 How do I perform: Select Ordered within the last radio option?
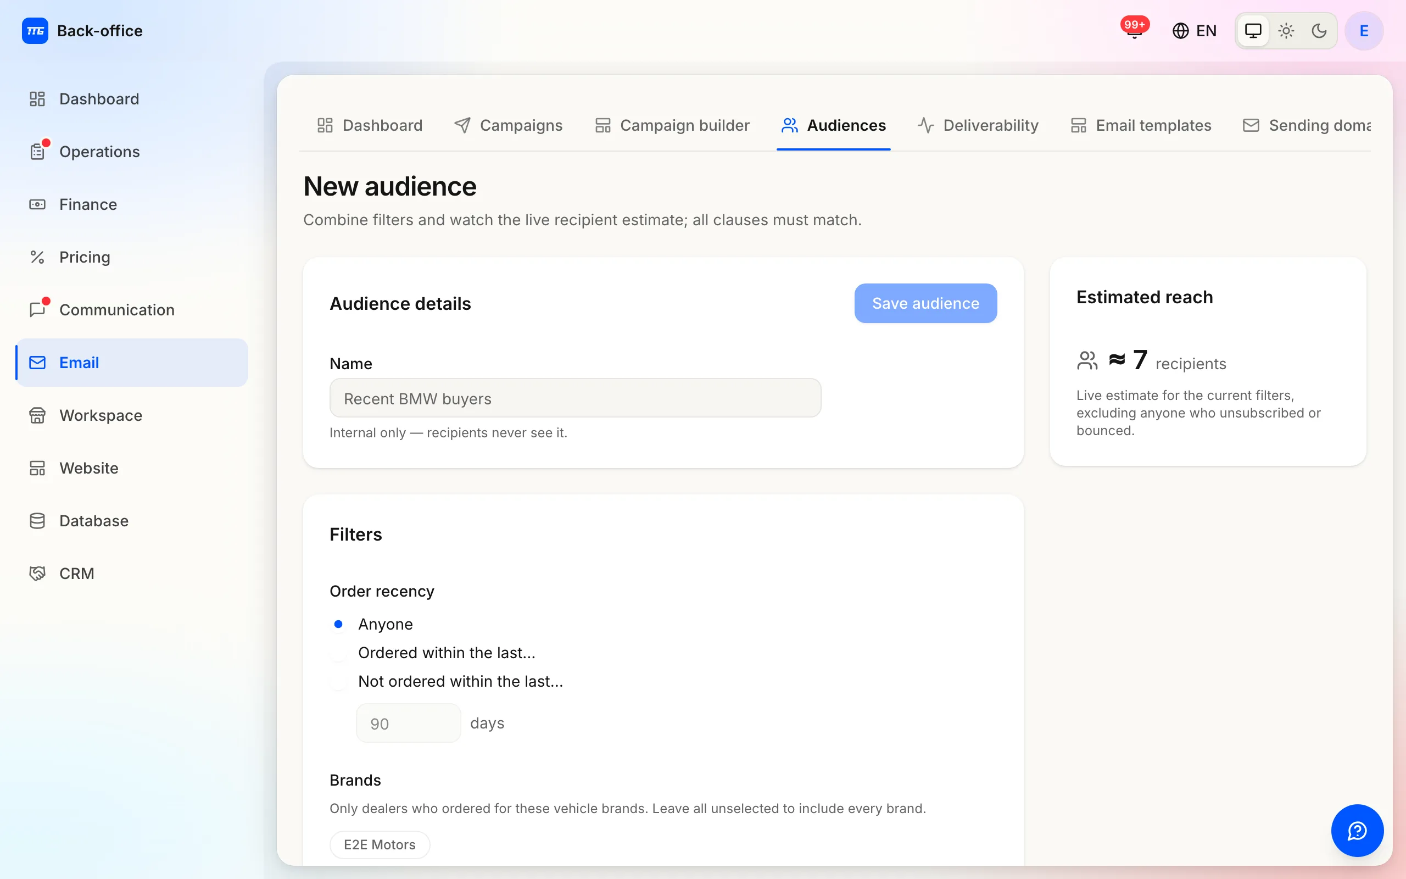tap(338, 653)
